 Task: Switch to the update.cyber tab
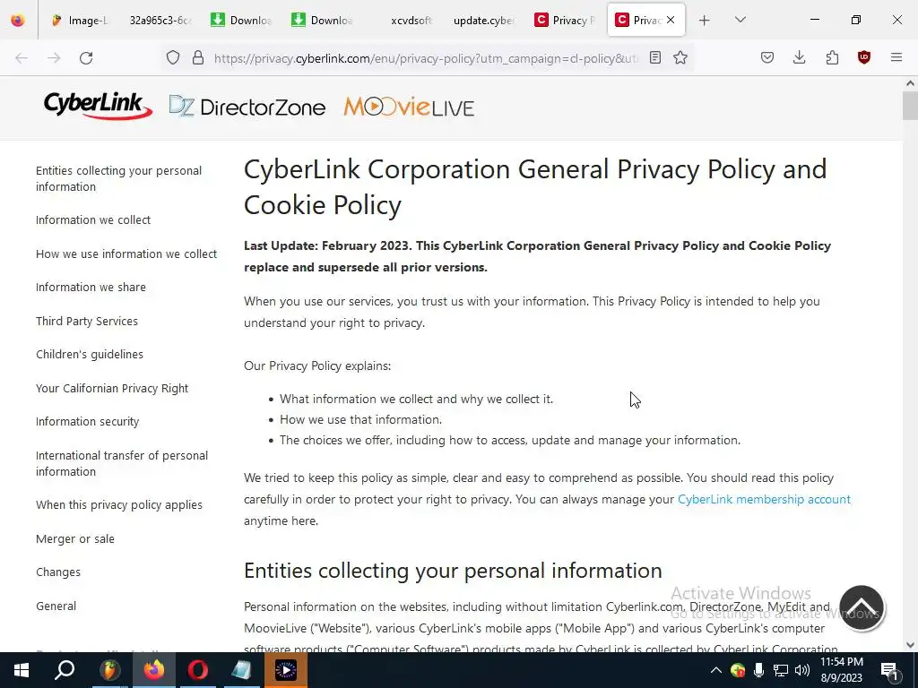click(x=483, y=21)
